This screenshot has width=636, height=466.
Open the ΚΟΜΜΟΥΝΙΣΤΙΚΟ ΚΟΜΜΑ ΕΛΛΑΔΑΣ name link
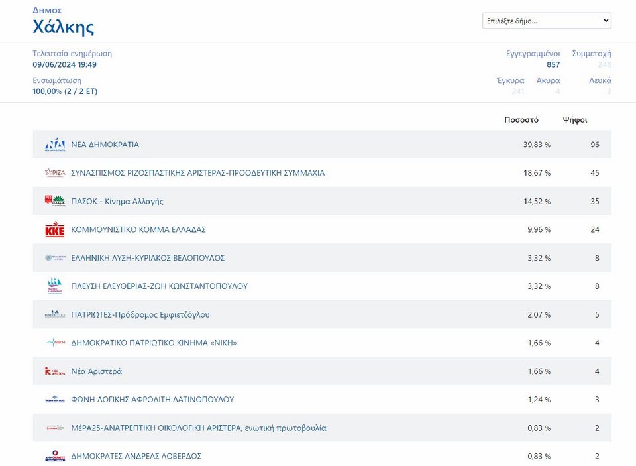138,230
